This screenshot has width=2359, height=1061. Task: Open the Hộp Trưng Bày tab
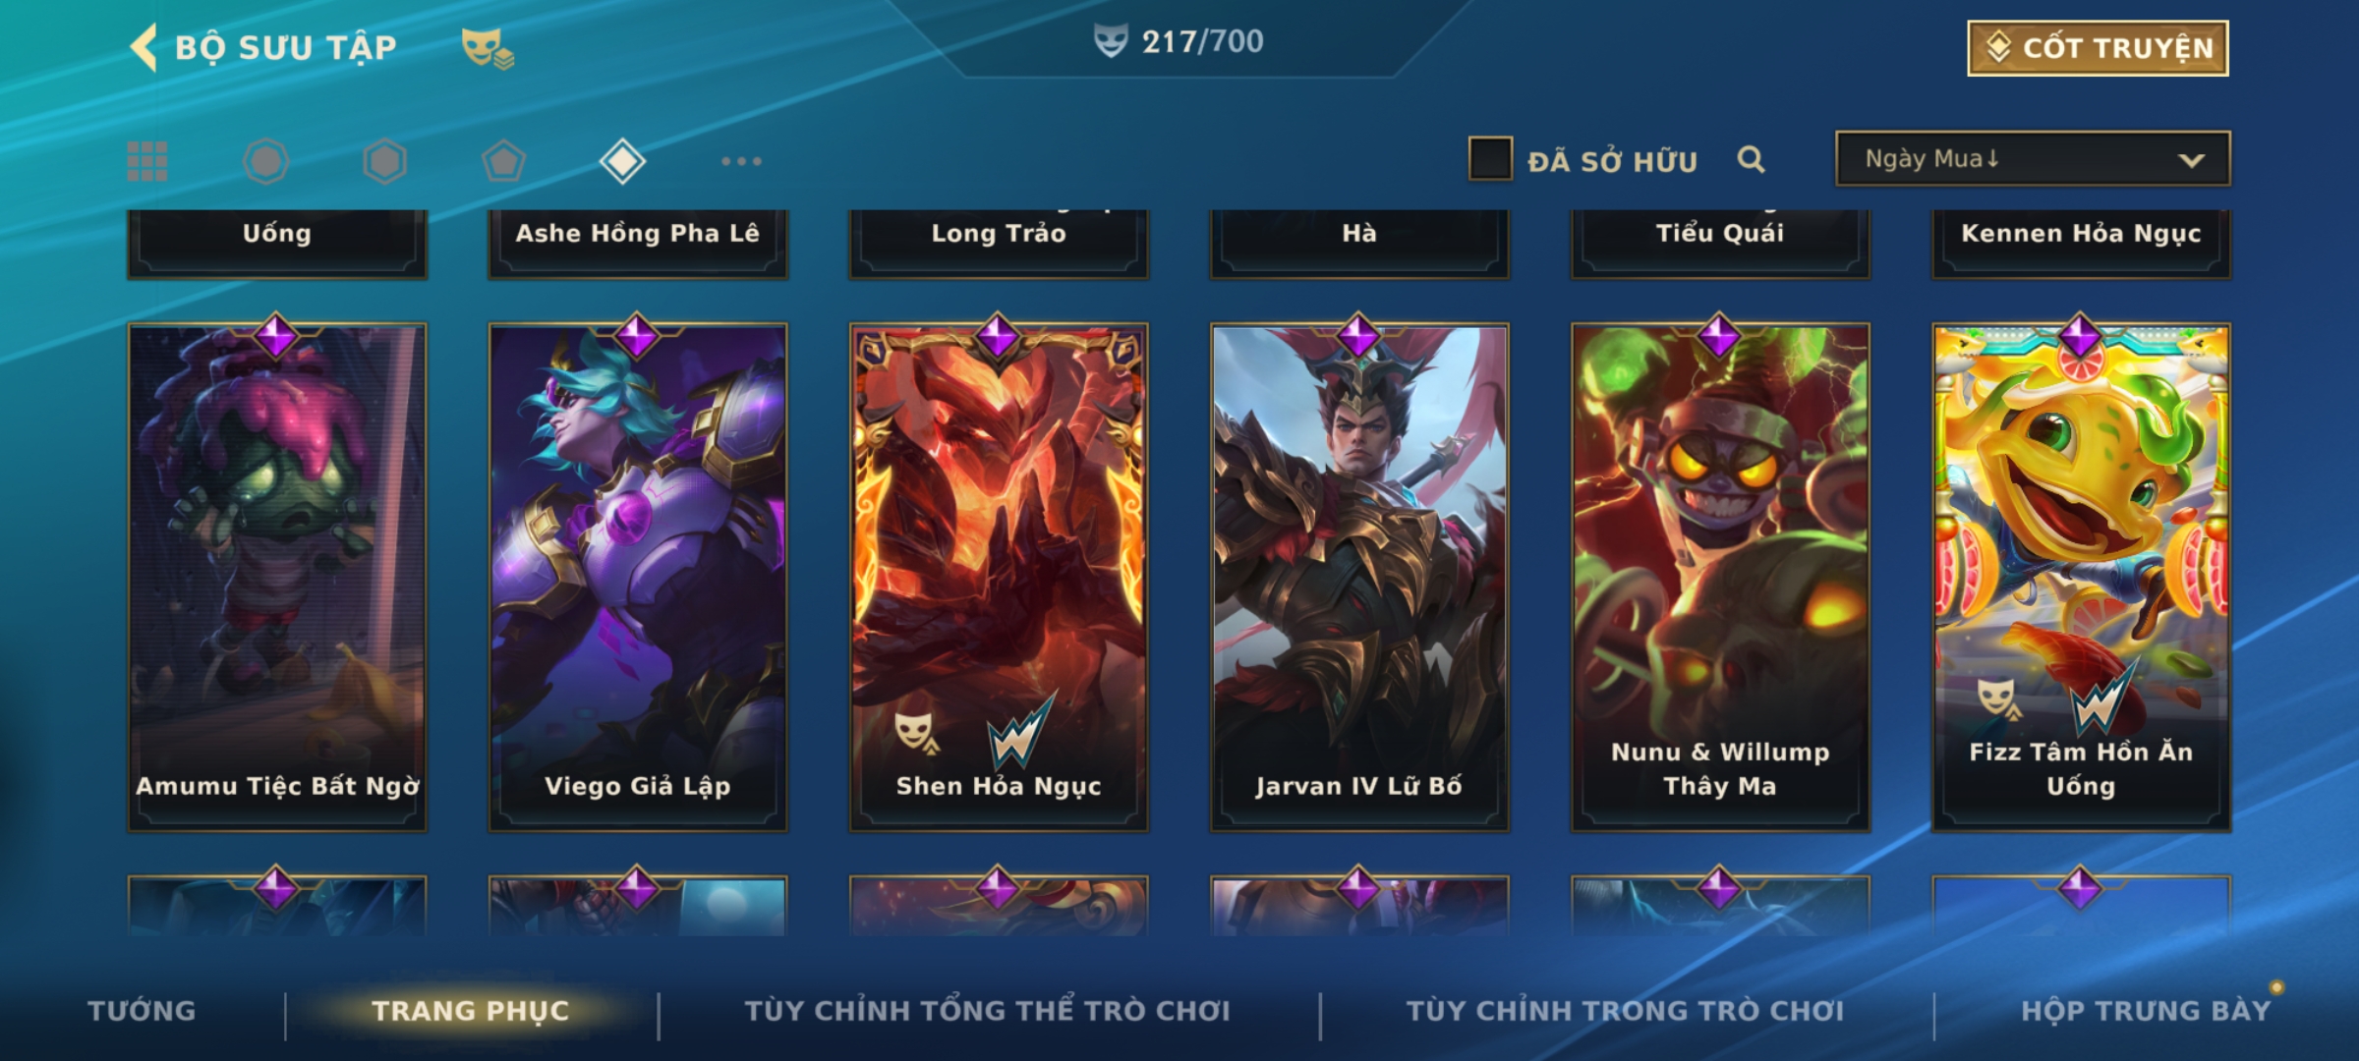(2146, 1010)
